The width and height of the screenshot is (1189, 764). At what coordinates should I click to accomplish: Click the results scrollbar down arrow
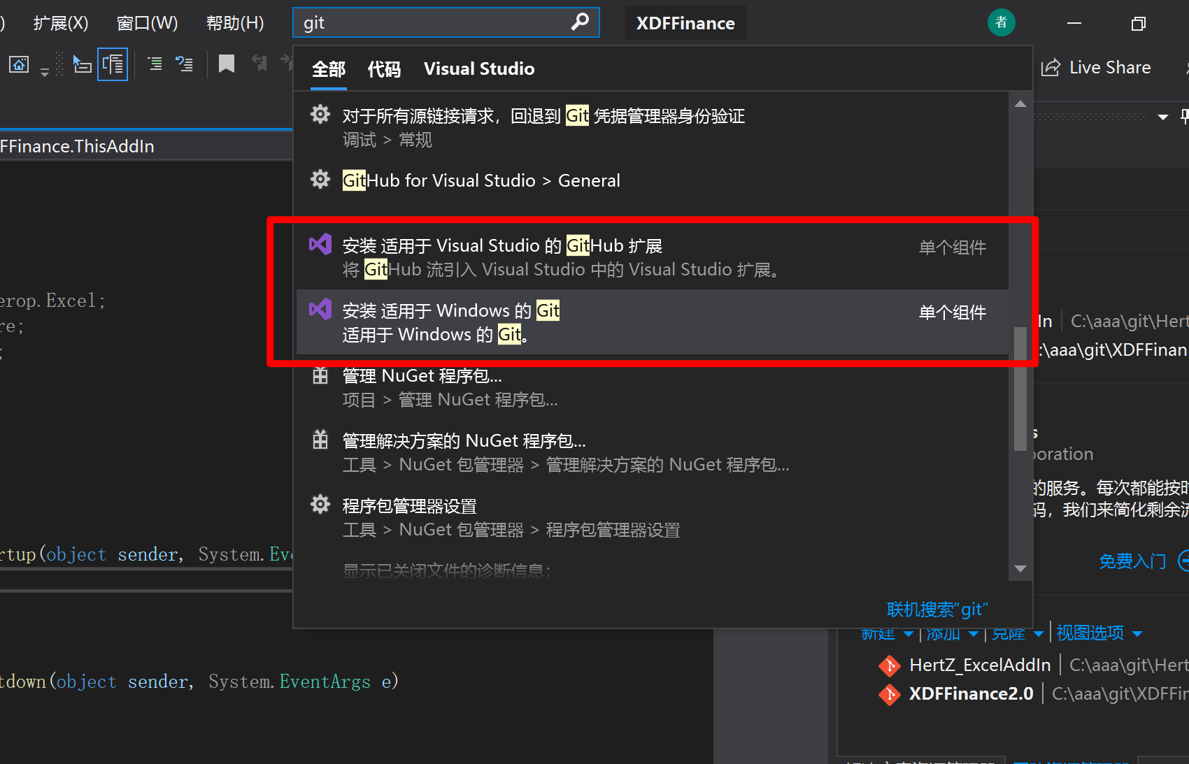point(1020,568)
